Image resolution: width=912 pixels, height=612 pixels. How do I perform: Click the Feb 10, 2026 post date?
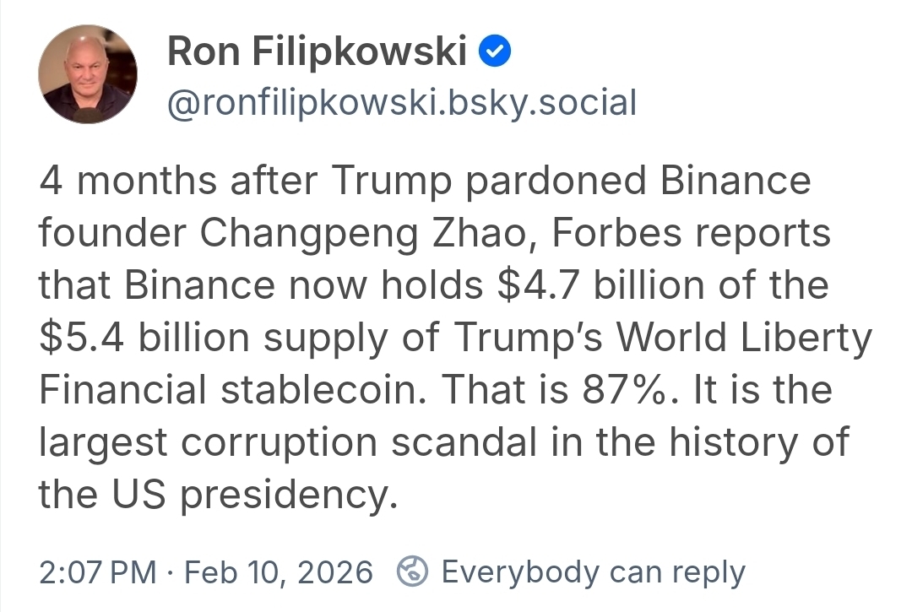click(278, 572)
